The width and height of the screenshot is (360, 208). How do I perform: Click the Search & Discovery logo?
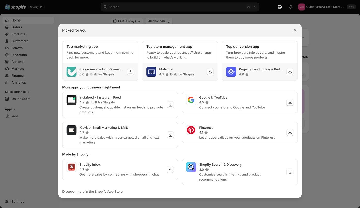pos(191,167)
